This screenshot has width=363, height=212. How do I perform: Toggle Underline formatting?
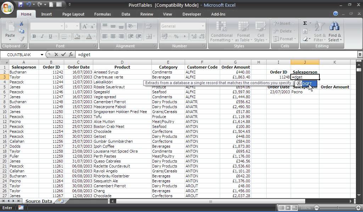point(50,36)
